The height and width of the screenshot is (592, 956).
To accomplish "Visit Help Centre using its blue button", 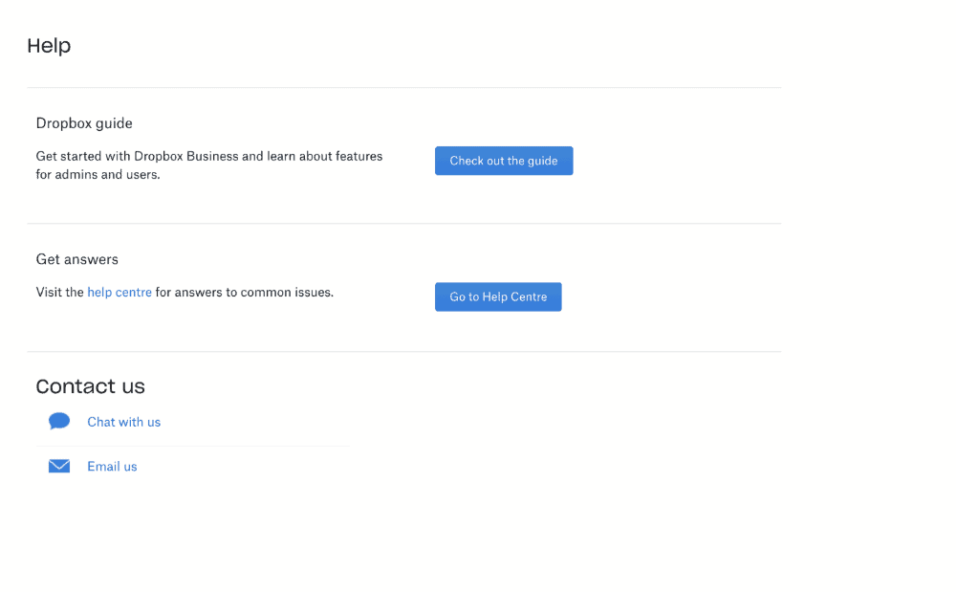I will pos(498,296).
